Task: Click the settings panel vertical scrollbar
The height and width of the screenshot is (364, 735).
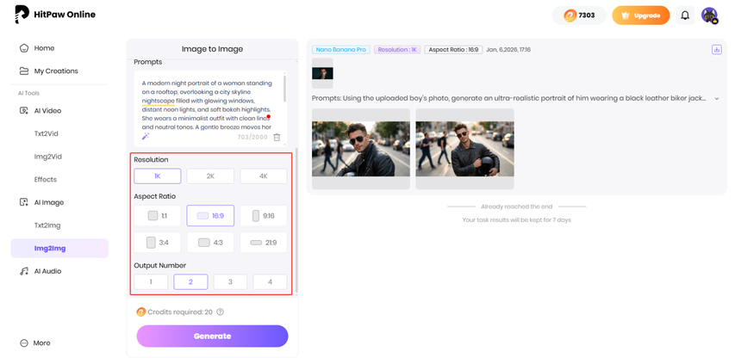Action: point(296,215)
